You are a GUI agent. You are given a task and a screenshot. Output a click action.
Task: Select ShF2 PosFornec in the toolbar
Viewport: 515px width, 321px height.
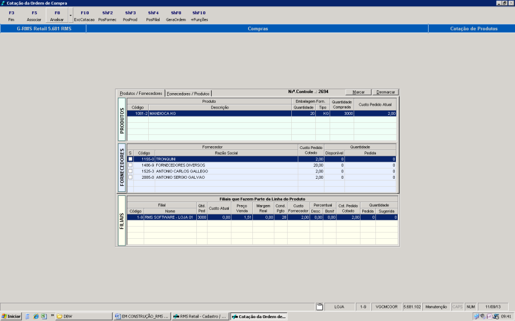tap(107, 15)
